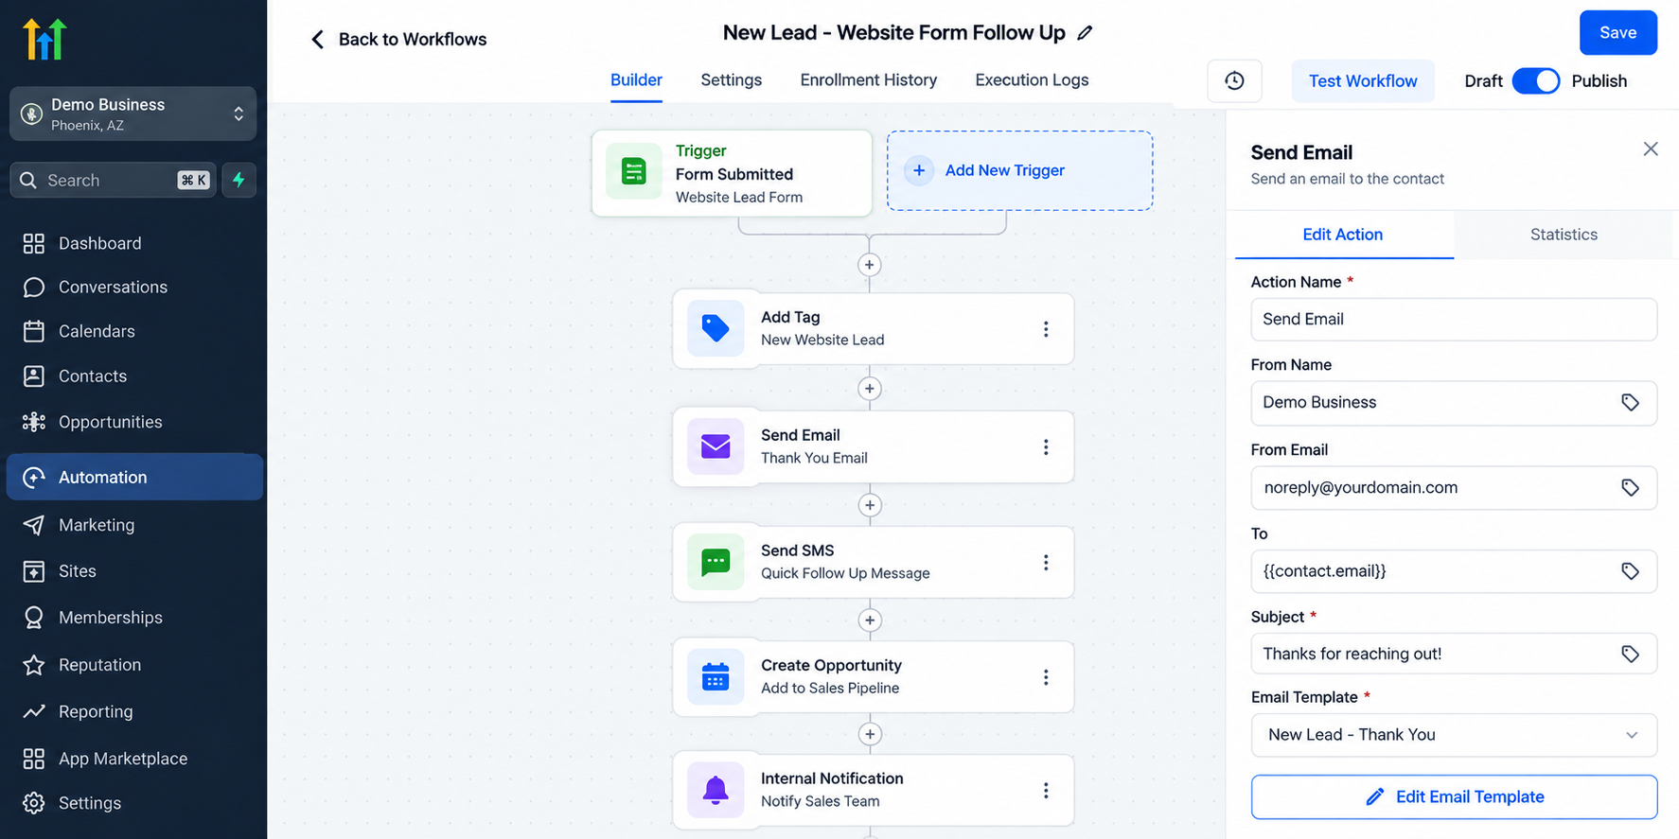The height and width of the screenshot is (839, 1679).
Task: Add step between Add Tag and Send Email
Action: (x=870, y=389)
